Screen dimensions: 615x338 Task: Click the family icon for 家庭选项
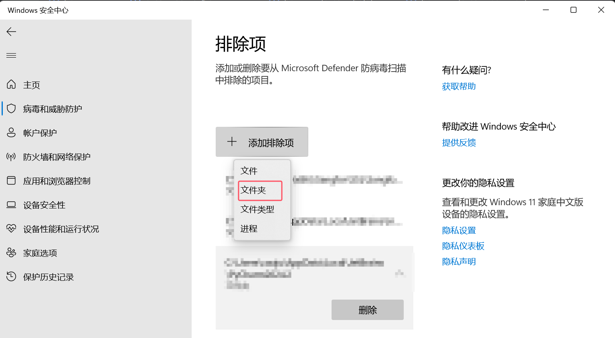click(11, 252)
